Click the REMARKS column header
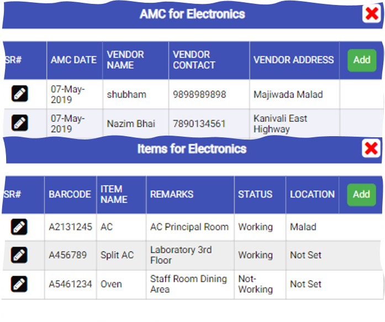 pyautogui.click(x=172, y=195)
